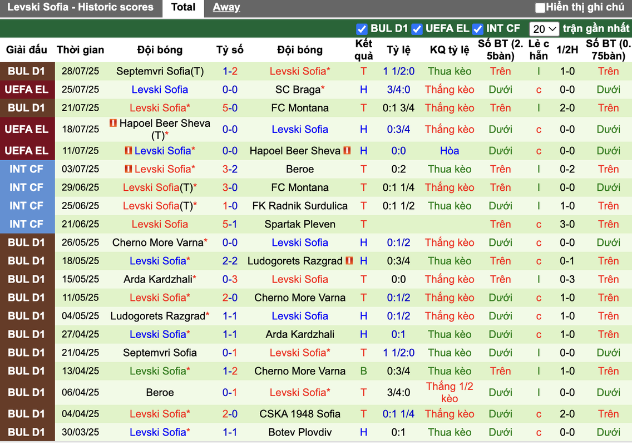Click the 3-0 half-time score on 21/06/25

pos(567,224)
